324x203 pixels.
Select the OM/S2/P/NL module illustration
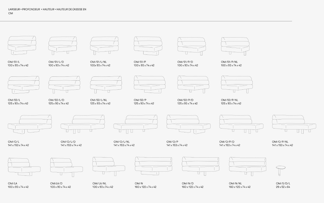click(x=236, y=85)
